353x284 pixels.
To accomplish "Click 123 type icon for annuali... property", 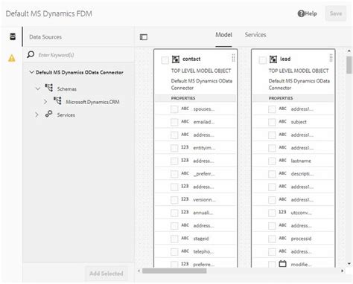I will (185, 212).
